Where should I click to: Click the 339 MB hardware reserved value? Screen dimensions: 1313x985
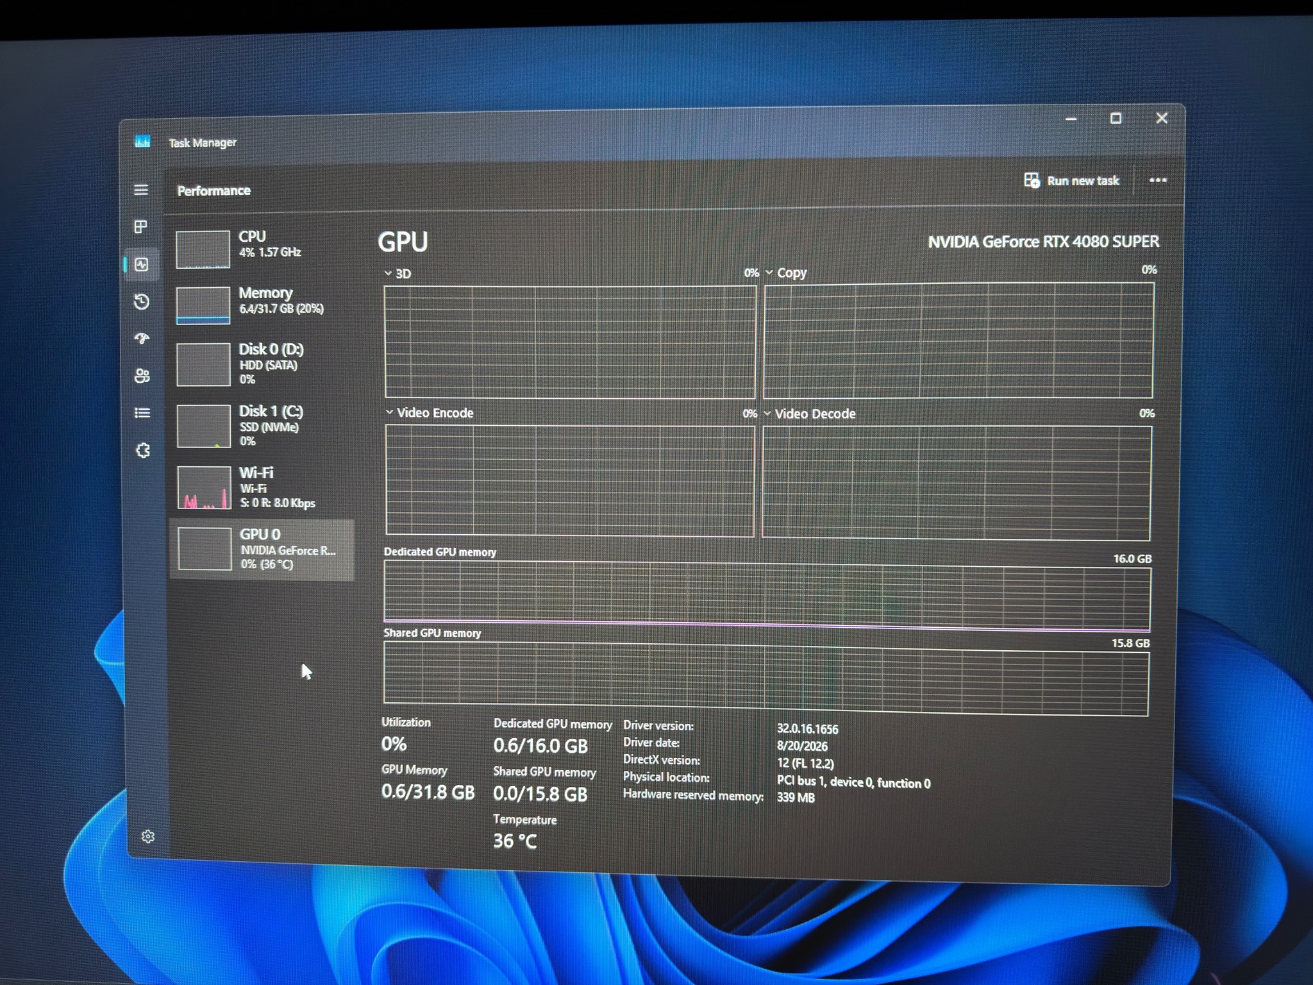click(x=796, y=798)
